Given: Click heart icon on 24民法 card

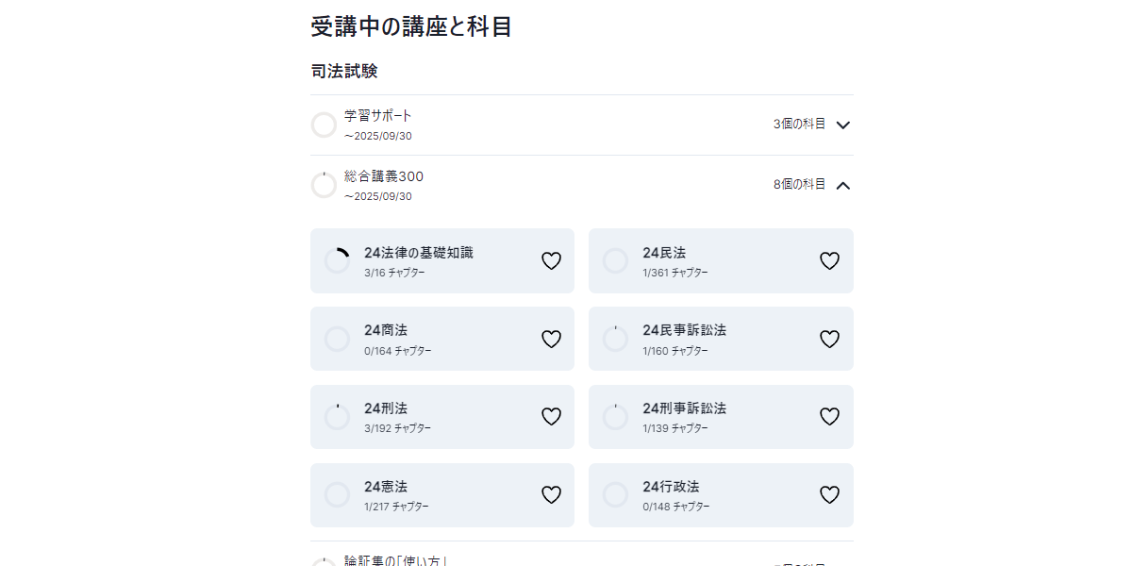Looking at the screenshot, I should pos(829,261).
